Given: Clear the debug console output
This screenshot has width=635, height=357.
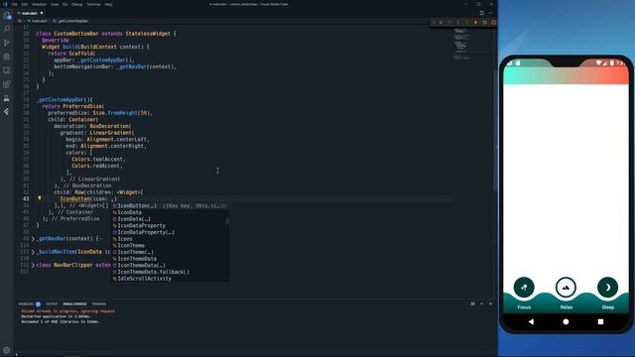Looking at the screenshot, I should point(472,303).
